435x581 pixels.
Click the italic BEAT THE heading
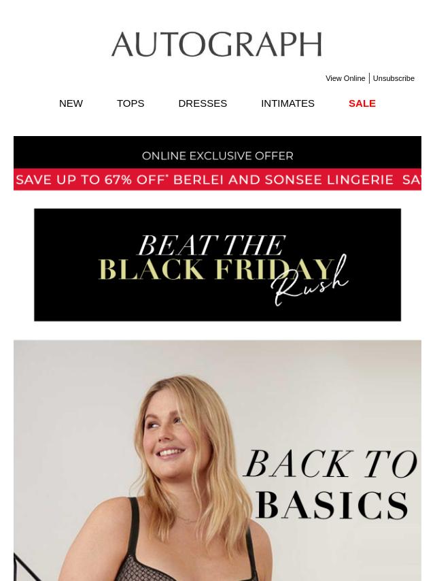[212, 245]
